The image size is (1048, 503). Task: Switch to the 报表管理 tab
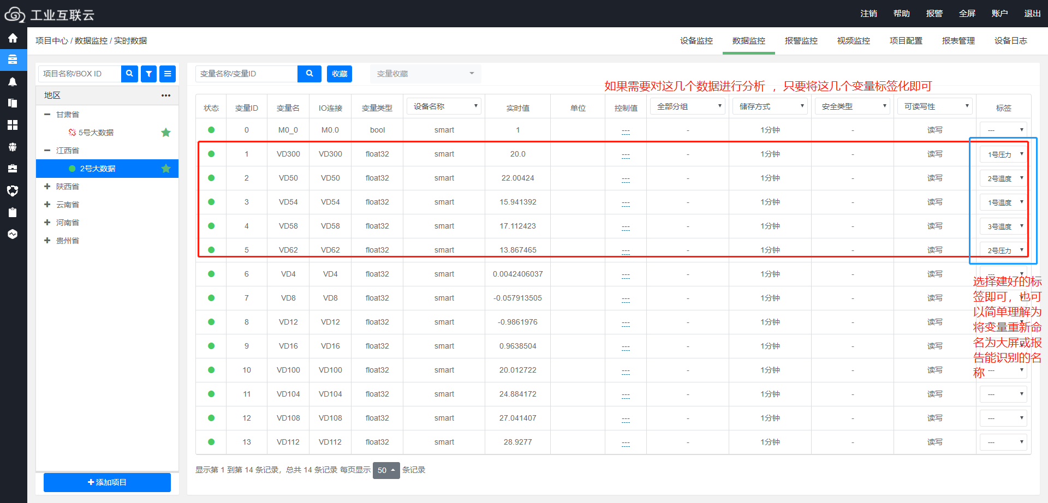[x=958, y=41]
